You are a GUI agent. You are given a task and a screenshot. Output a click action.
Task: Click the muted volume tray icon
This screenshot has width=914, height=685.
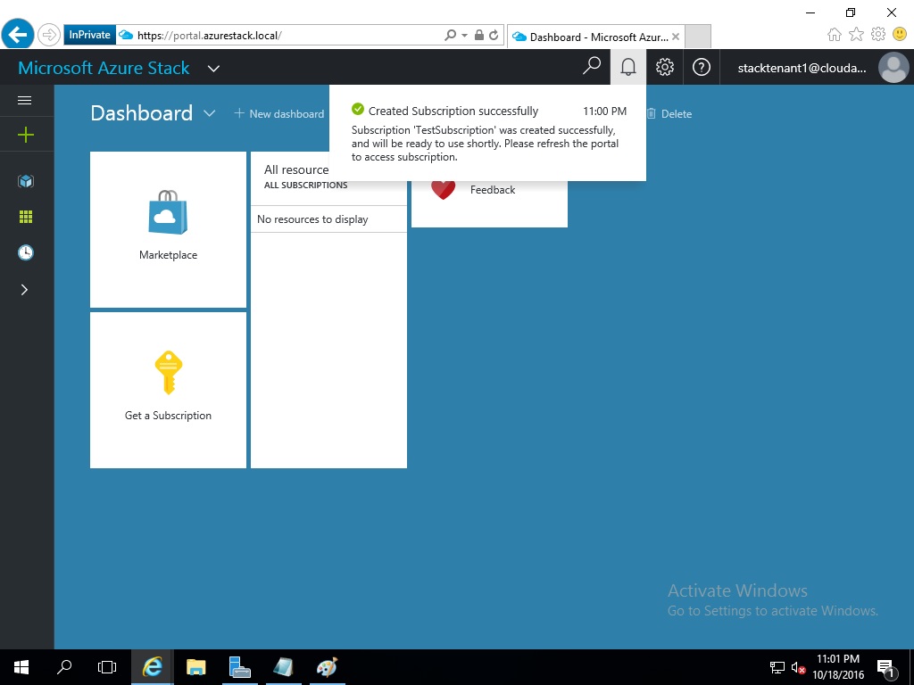(x=799, y=667)
